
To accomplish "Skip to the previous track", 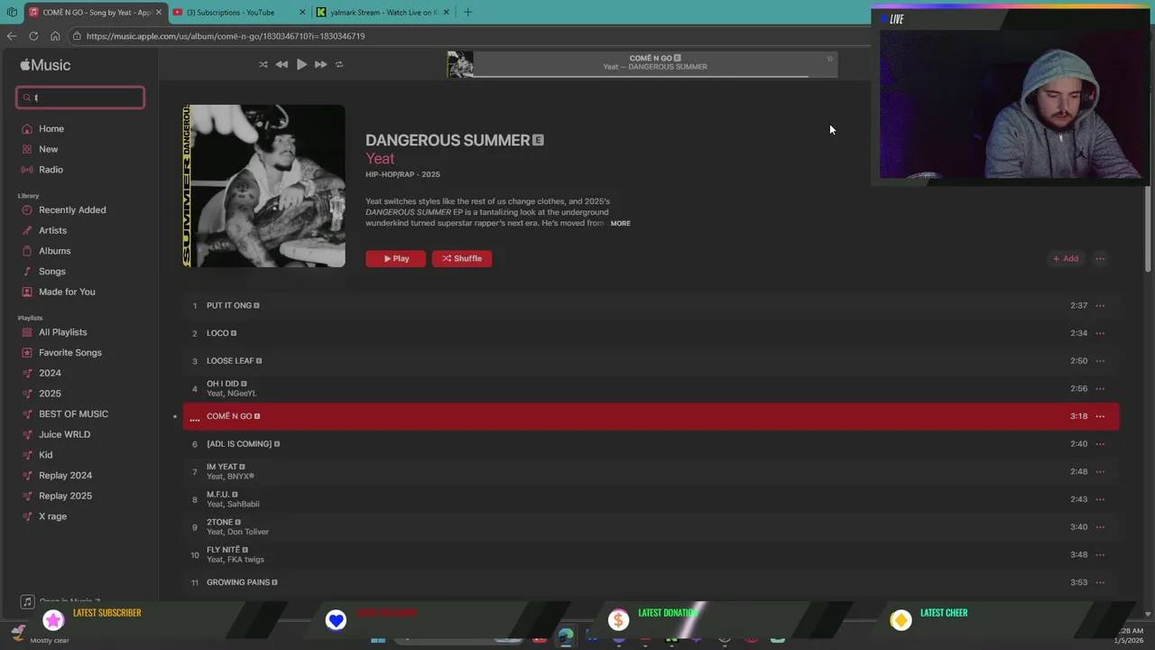I will 282,64.
